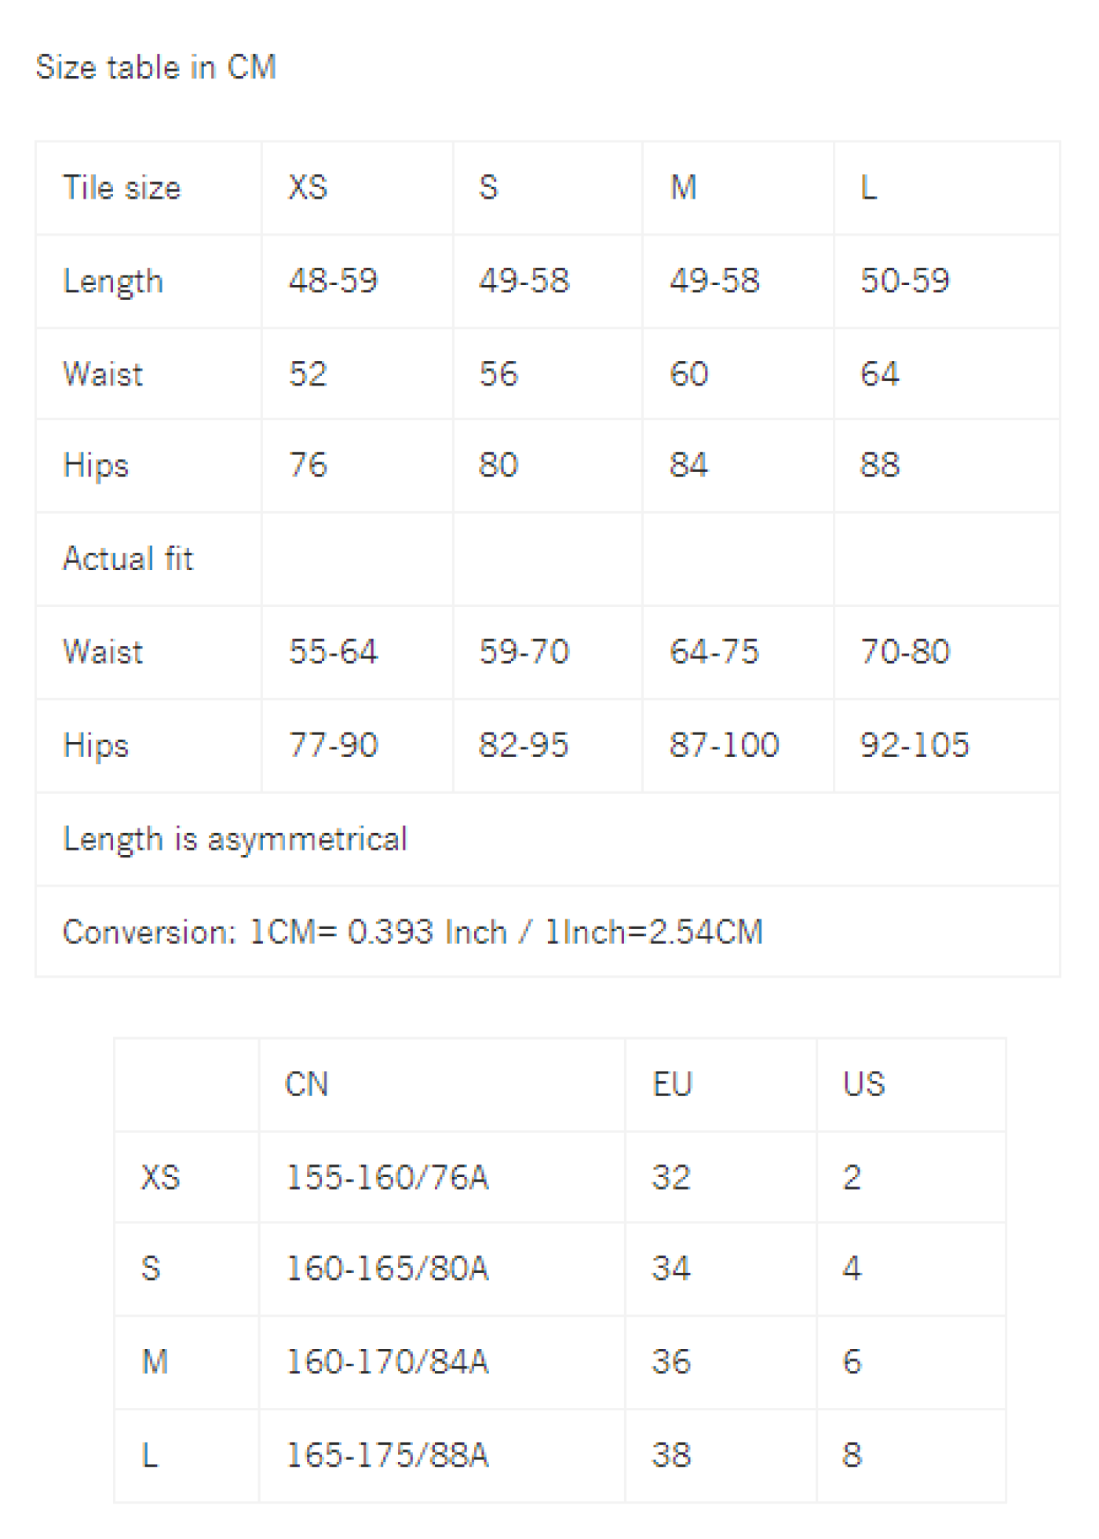This screenshot has height=1539, width=1099.
Task: Select CN size 165-175/88A
Action: (387, 1455)
